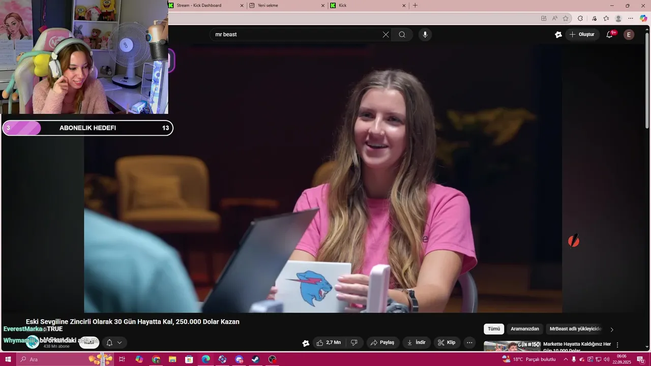Select the Tümü filter chip
The width and height of the screenshot is (651, 366).
click(494, 329)
